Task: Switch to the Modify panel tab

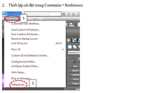Action: pyautogui.click(x=74, y=40)
